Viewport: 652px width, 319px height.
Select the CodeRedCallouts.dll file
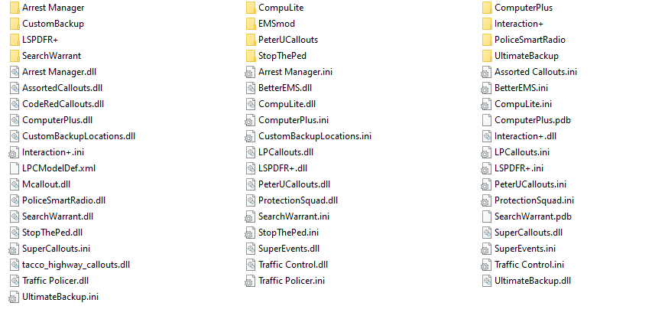[x=57, y=104]
